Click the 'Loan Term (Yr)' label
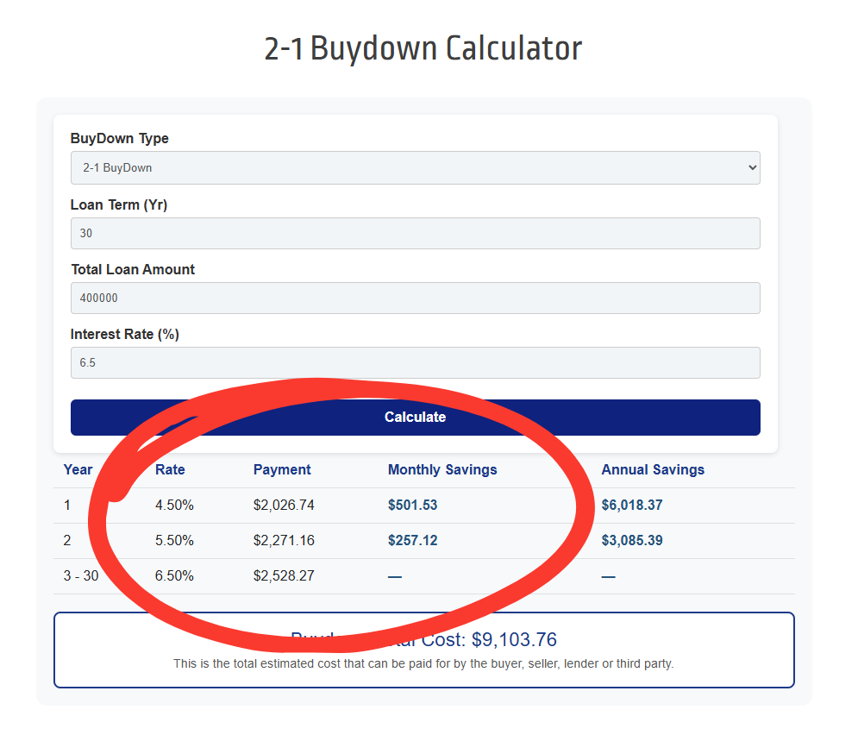 pos(119,204)
